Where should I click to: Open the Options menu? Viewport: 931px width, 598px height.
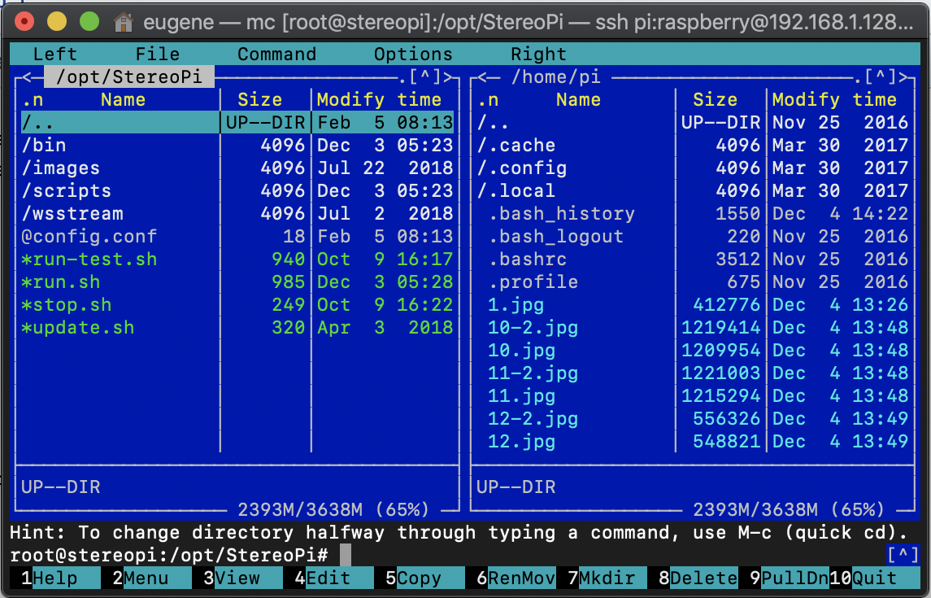413,55
